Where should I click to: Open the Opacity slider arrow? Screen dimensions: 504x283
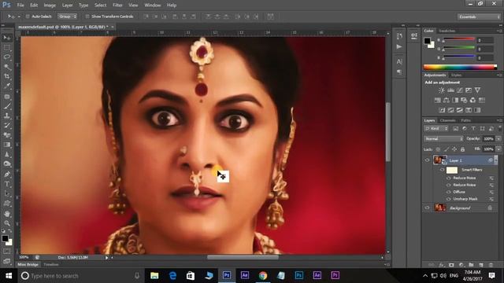(x=498, y=138)
